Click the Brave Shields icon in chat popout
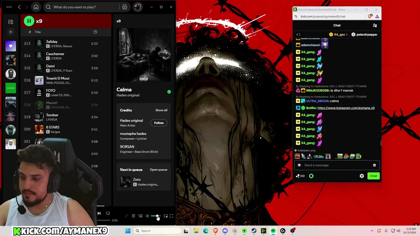420x236 pixels. coord(370,16)
